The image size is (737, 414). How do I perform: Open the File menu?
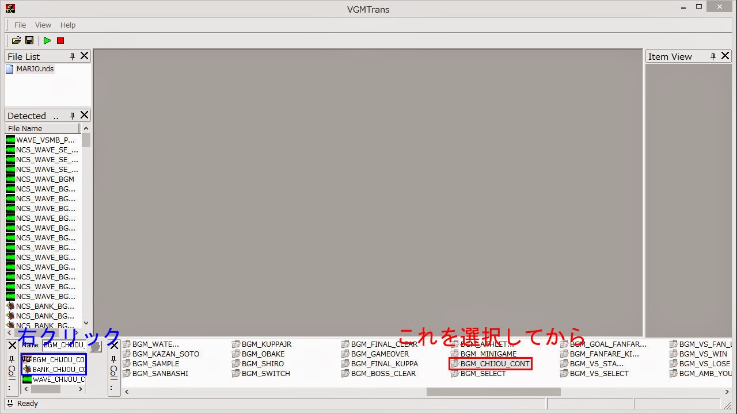[x=20, y=25]
